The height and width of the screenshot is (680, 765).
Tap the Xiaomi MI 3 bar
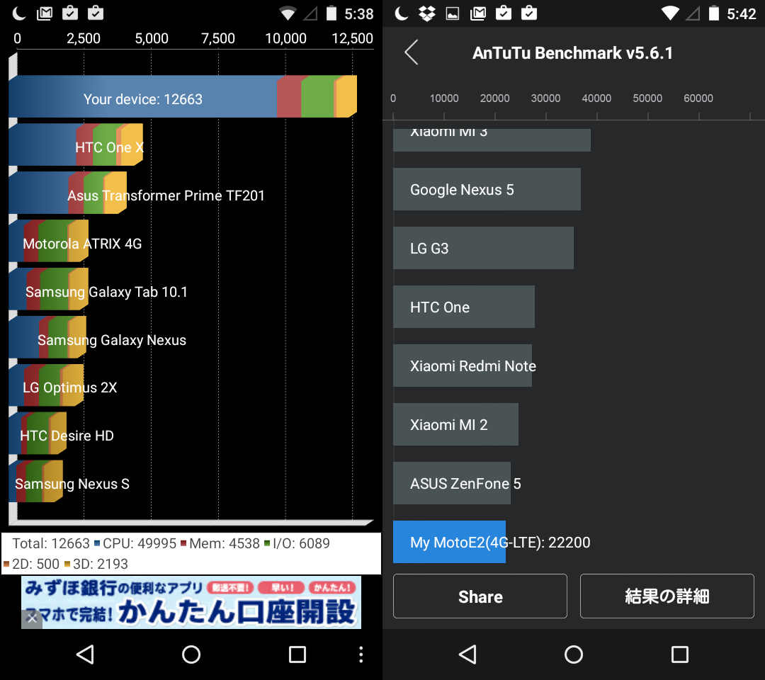pos(492,140)
